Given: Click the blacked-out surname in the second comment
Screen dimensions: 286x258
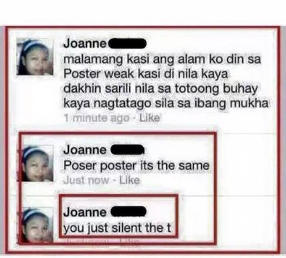Looking at the screenshot, I should coord(128,150).
